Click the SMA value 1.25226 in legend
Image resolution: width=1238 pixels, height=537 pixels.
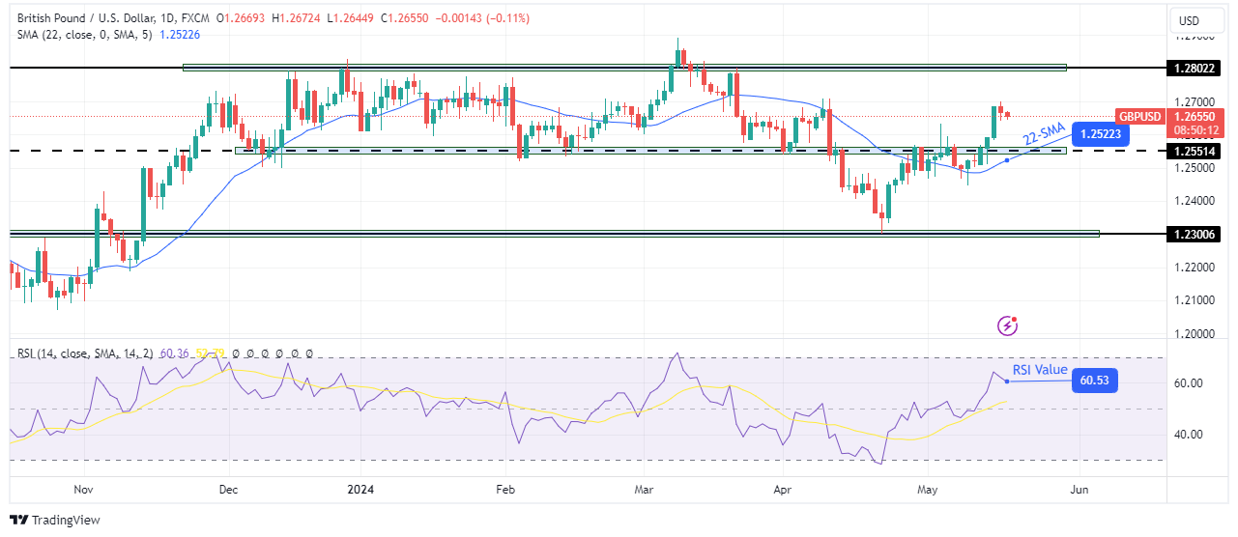(x=179, y=34)
